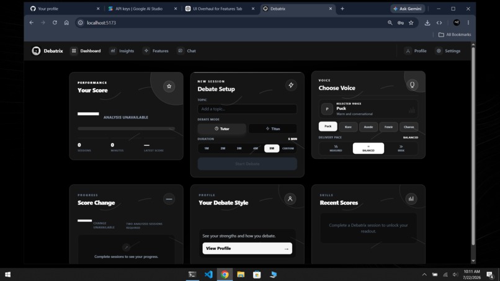This screenshot has height=281, width=500.
Task: Select Titan debate mode
Action: click(272, 128)
